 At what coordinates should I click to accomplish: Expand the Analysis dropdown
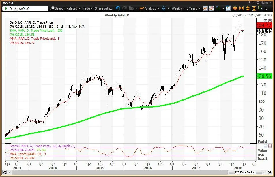click(150, 8)
